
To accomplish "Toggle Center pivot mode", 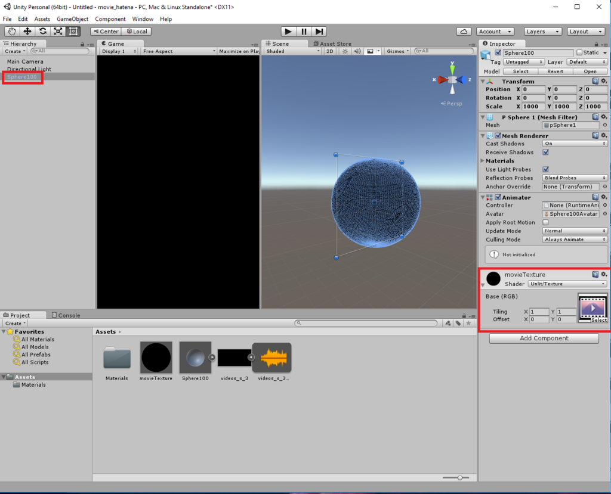I will [106, 32].
